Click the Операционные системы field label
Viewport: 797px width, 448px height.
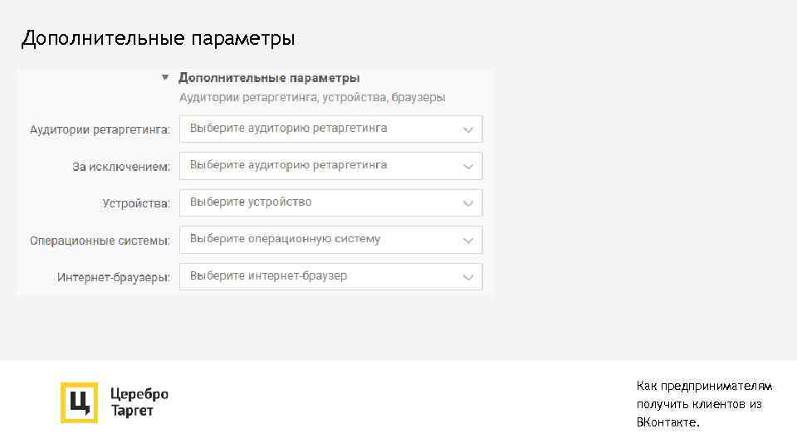[x=100, y=241]
